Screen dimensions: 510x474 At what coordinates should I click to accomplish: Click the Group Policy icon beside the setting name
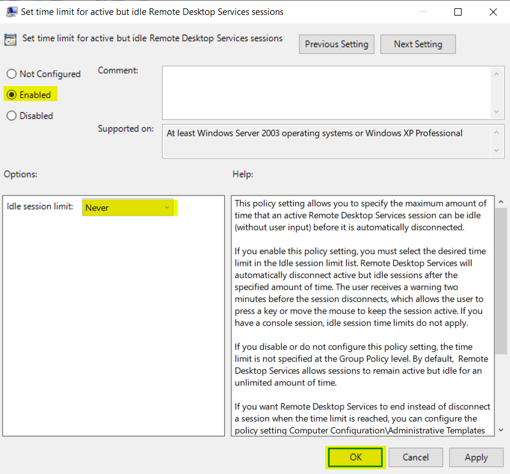click(x=10, y=38)
